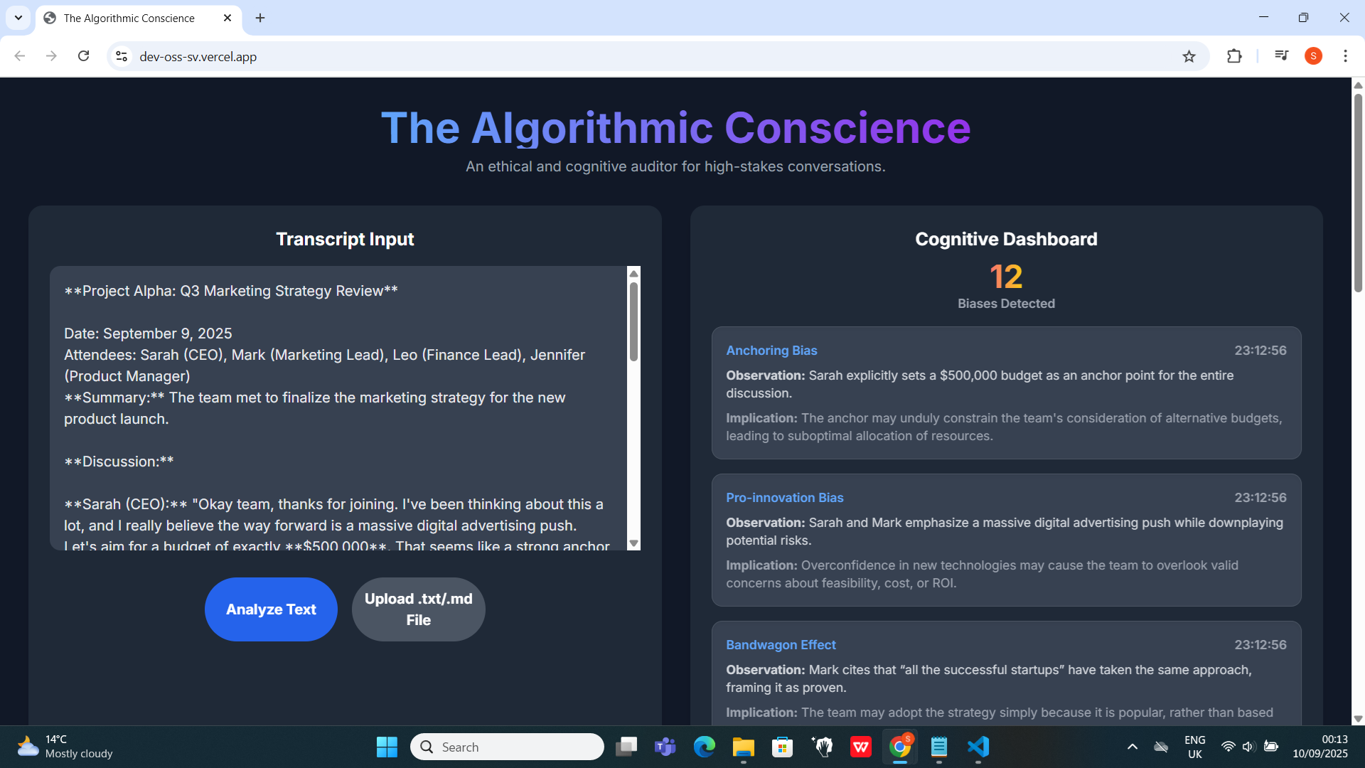
Task: Select The Algorithmic Conscience tab
Action: (129, 18)
